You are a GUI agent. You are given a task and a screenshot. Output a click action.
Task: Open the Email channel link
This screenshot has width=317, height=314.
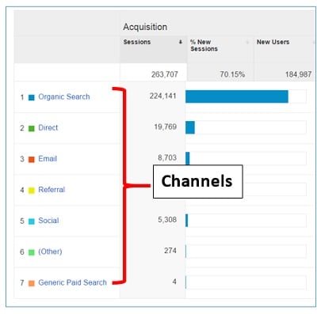pos(48,159)
